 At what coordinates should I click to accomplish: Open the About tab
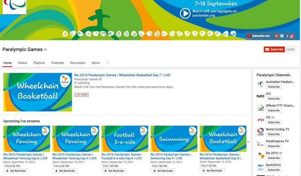pyautogui.click(x=95, y=63)
